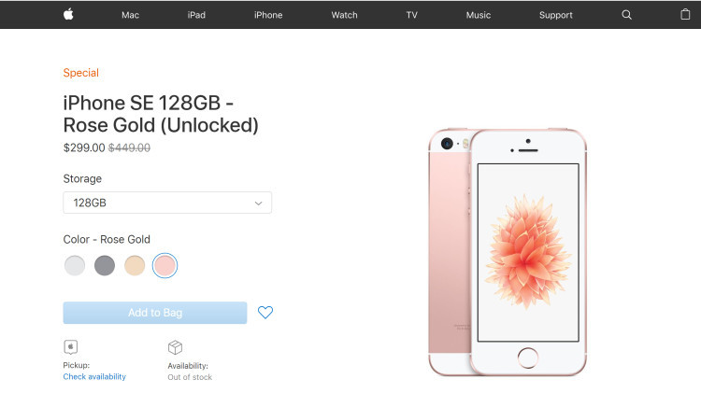
Task: Expand the Storage dropdown chevron
Action: (x=258, y=204)
